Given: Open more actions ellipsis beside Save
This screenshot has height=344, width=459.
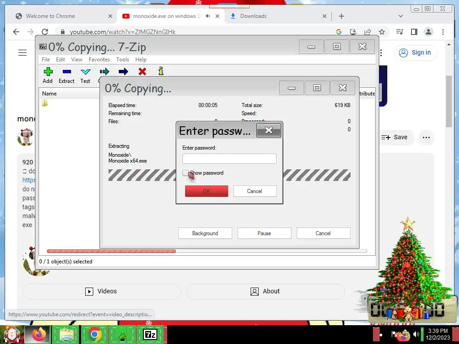Looking at the screenshot, I should 426,137.
